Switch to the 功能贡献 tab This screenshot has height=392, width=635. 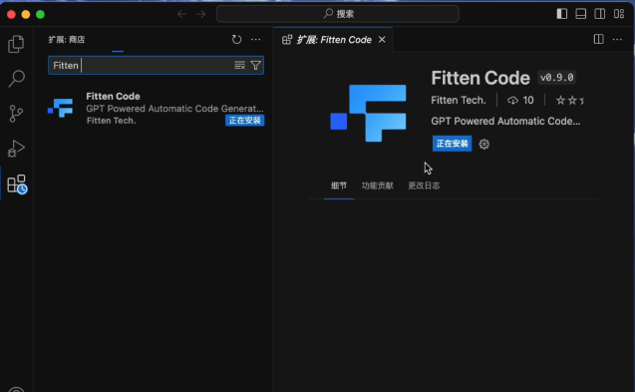click(x=378, y=186)
